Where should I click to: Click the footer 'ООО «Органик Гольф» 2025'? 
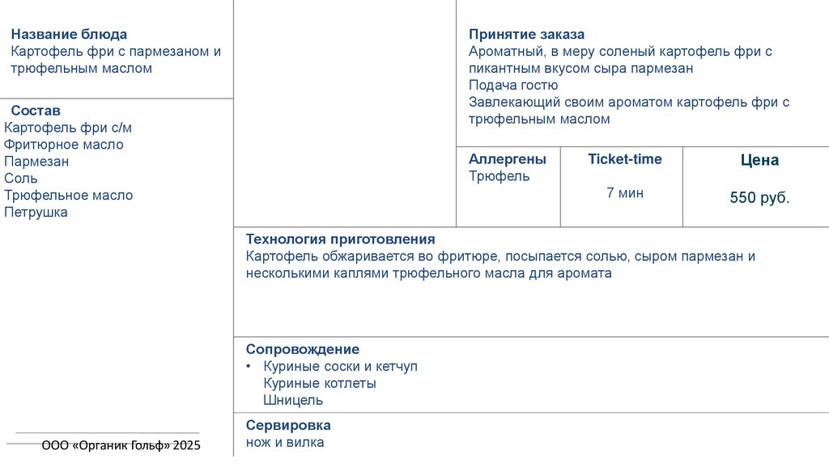pos(121,445)
